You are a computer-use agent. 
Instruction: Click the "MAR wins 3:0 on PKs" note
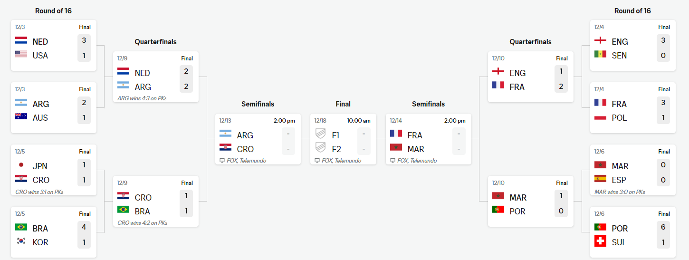(x=620, y=192)
